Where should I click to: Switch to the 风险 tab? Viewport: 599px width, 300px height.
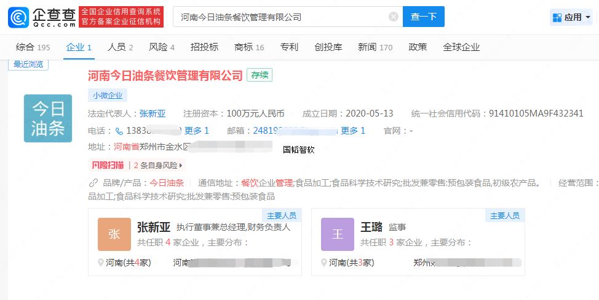pyautogui.click(x=162, y=47)
